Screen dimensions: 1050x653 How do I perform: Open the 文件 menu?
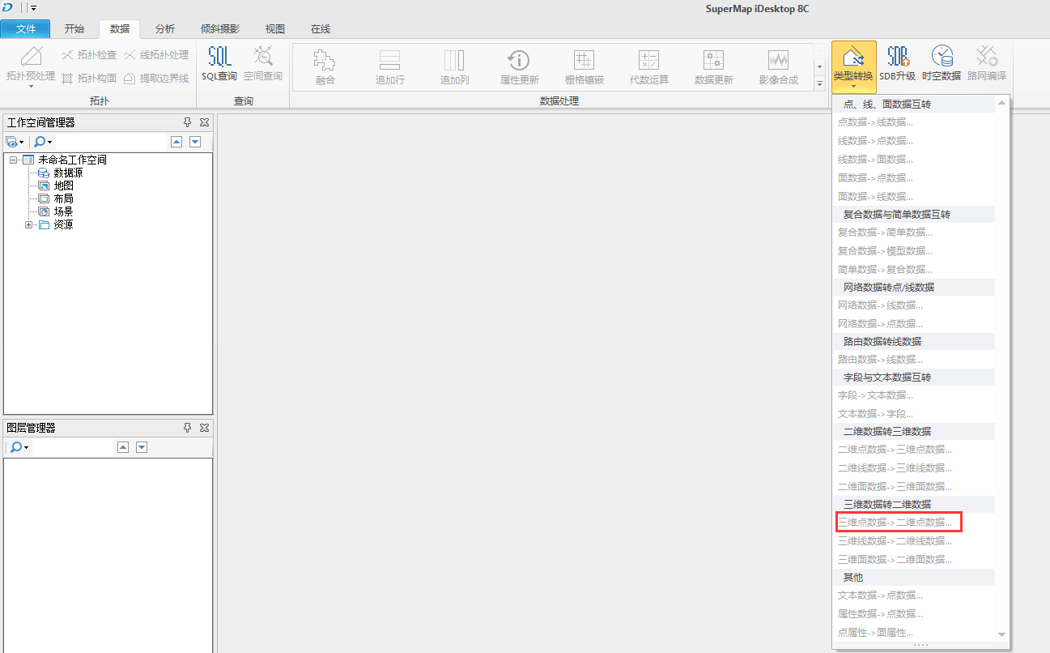tap(26, 28)
